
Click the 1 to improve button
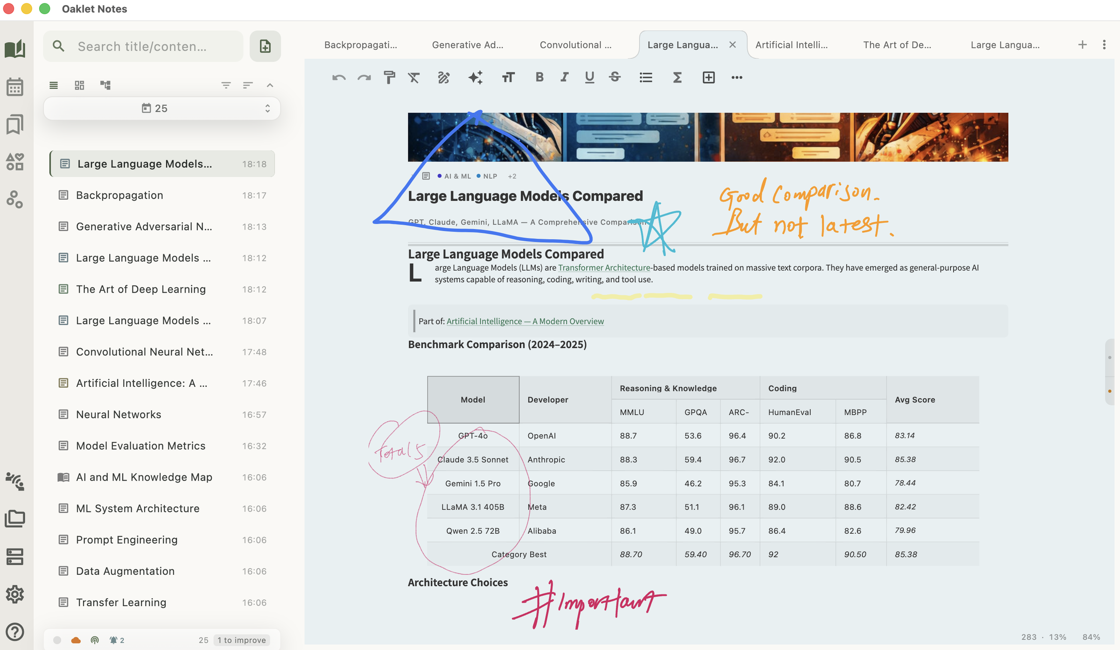[242, 640]
